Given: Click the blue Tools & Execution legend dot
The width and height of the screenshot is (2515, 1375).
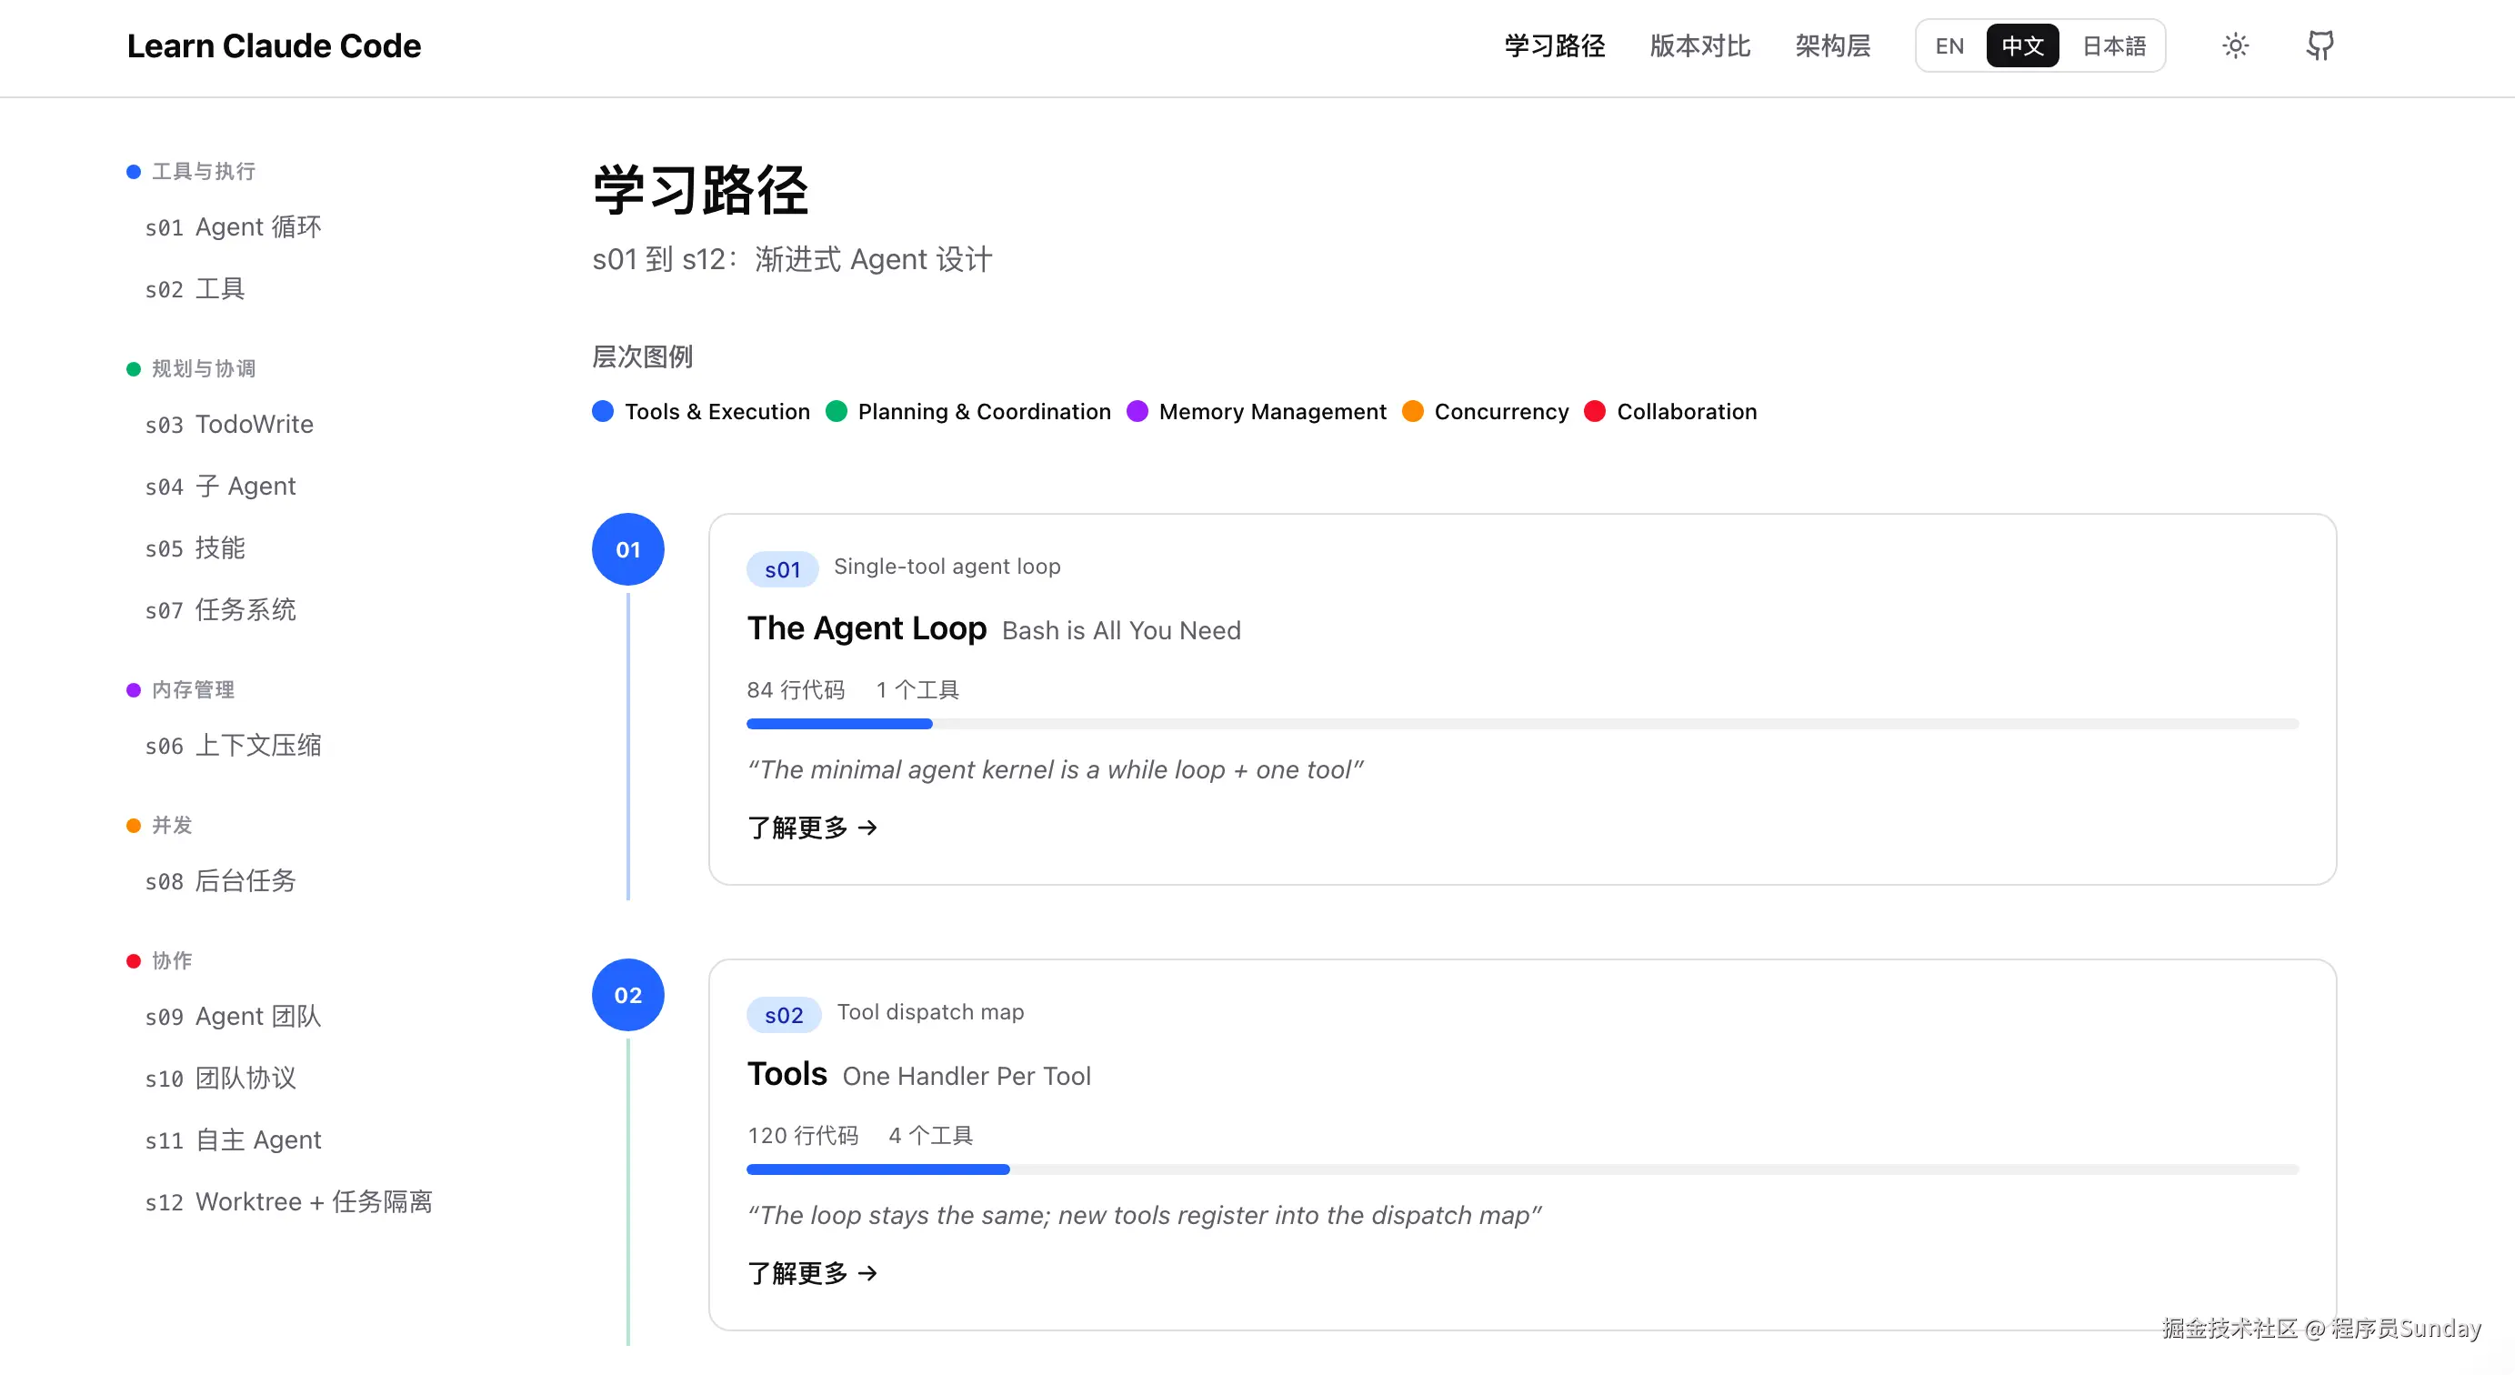Looking at the screenshot, I should pos(604,411).
